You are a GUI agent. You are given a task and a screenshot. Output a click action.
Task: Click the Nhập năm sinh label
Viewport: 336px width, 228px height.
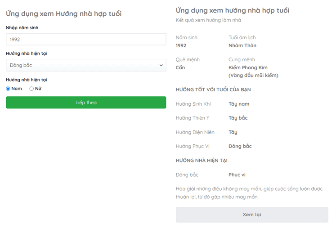[22, 27]
